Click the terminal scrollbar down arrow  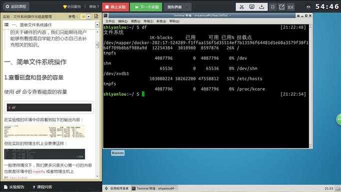(311, 146)
